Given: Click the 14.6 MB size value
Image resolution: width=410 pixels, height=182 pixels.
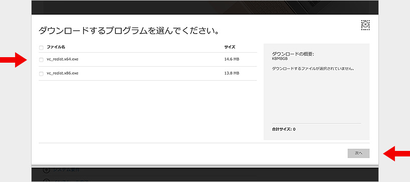Looking at the screenshot, I should 232,59.
